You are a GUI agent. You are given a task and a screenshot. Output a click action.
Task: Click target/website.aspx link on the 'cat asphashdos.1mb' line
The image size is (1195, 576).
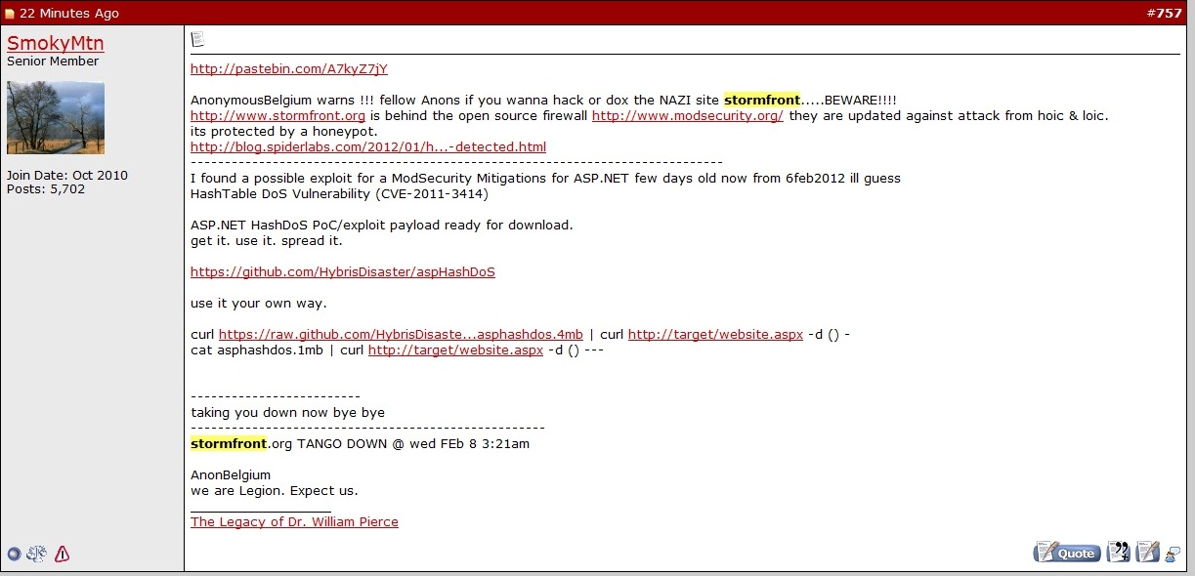tap(455, 350)
